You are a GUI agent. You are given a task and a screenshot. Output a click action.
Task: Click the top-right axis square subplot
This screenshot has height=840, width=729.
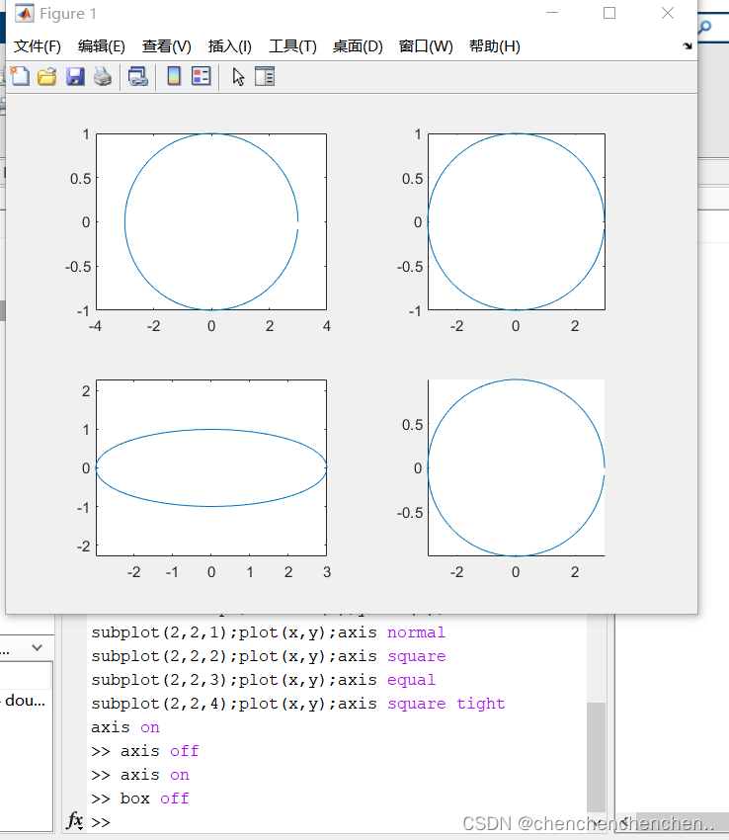(x=517, y=221)
